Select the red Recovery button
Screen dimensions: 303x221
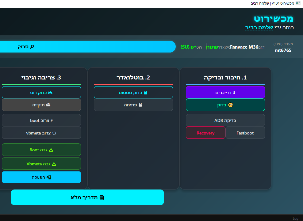tap(205, 133)
